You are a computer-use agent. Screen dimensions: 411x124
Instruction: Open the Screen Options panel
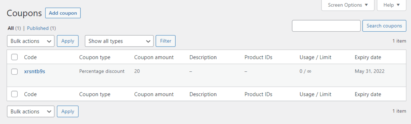pyautogui.click(x=348, y=5)
